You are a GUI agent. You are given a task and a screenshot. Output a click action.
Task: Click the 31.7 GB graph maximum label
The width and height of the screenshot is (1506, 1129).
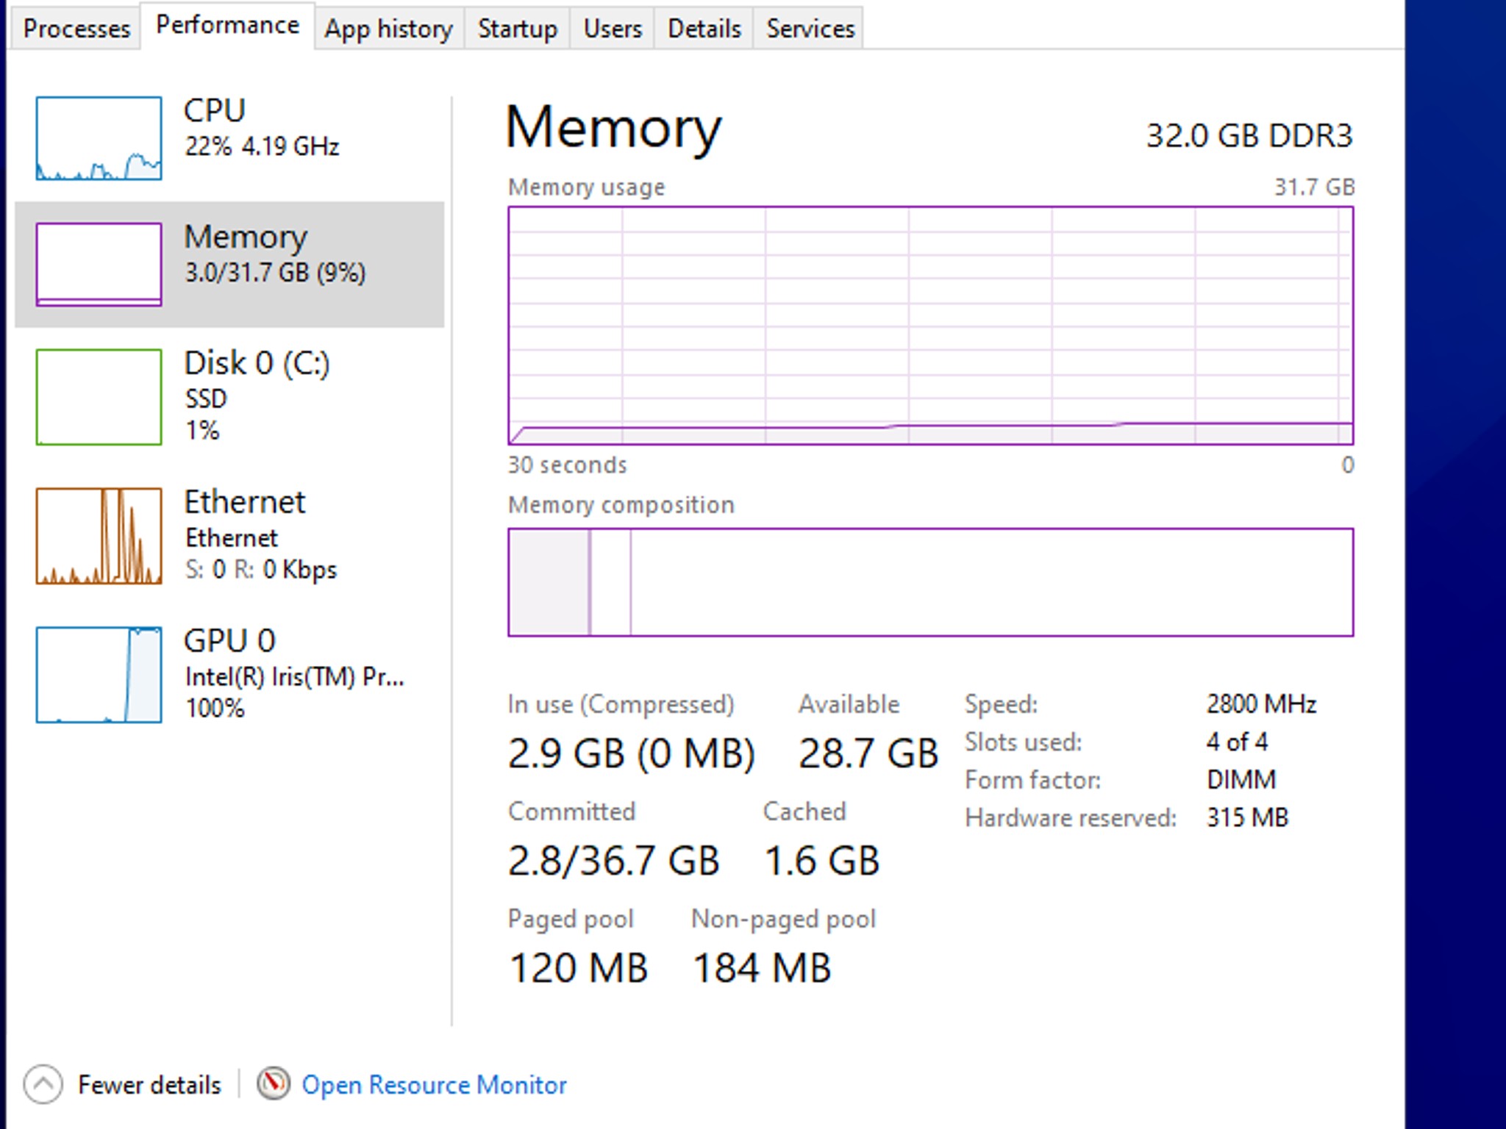tap(1314, 187)
